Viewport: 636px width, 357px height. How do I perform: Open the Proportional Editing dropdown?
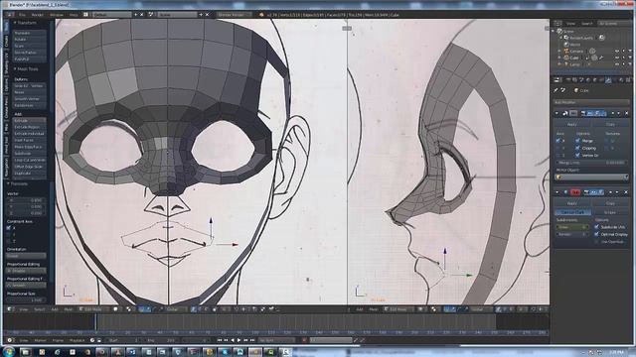[x=26, y=271]
